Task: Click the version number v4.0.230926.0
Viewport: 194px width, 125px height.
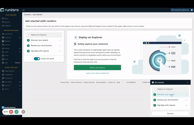Action: 131,82
